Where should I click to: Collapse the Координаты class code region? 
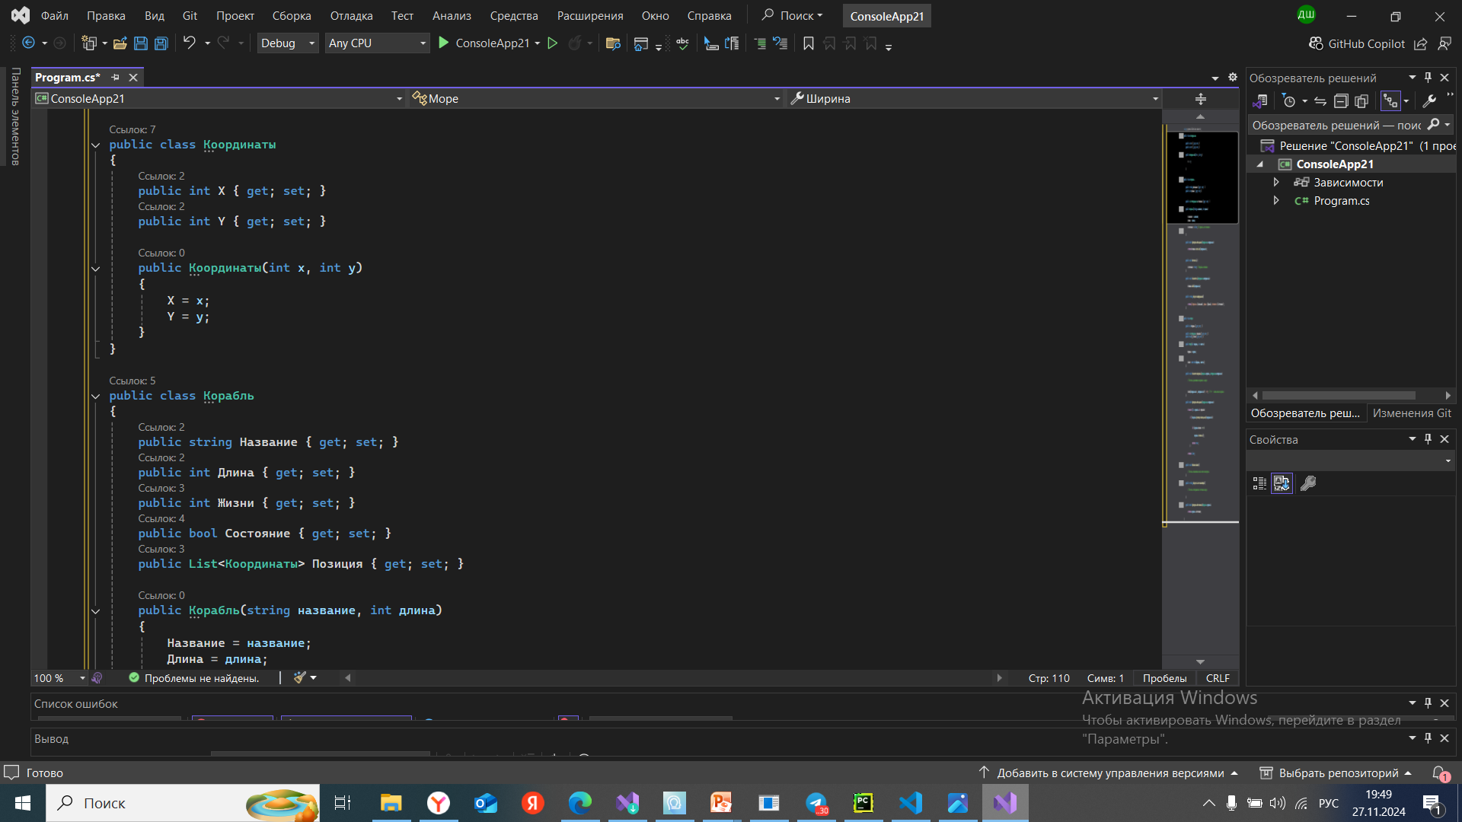96,145
